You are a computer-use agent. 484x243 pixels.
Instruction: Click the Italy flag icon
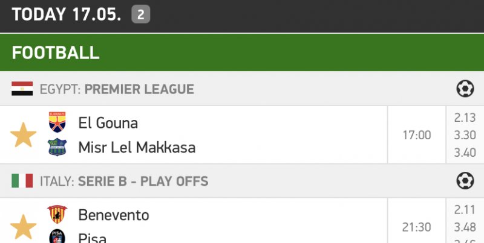[x=22, y=181]
